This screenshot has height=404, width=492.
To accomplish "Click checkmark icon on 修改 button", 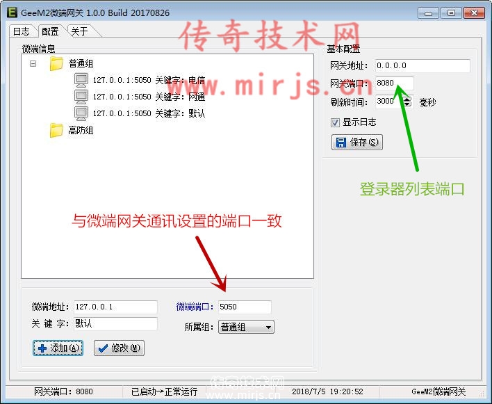I will tap(103, 348).
